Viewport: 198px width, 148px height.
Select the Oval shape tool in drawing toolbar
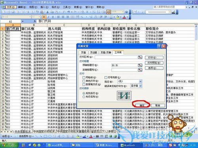pyautogui.click(x=50, y=136)
